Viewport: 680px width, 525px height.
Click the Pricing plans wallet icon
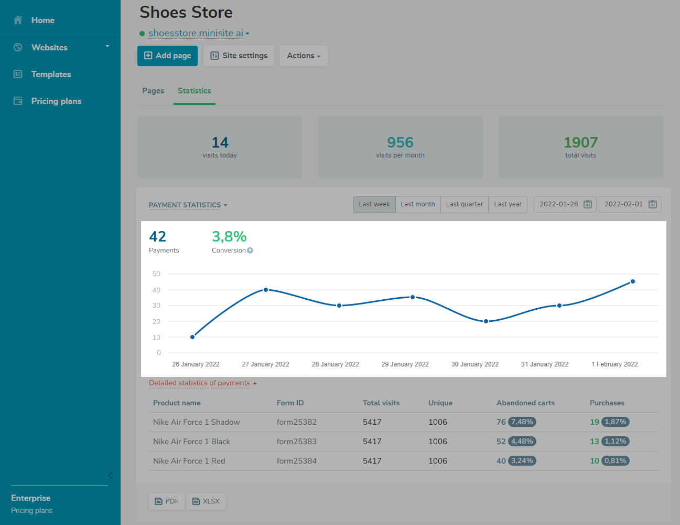tap(18, 101)
